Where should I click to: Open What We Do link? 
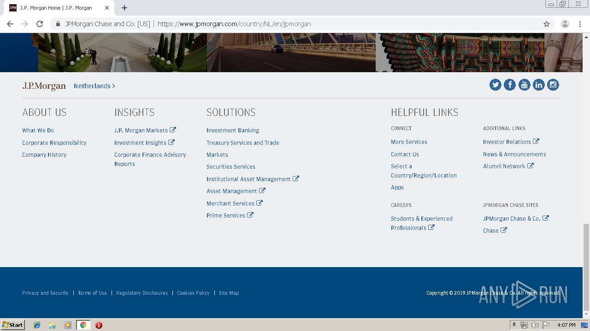[x=38, y=131]
